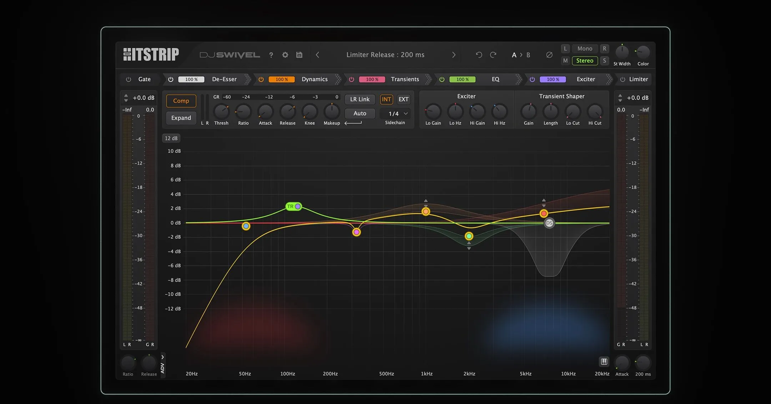This screenshot has width=771, height=404.
Task: Open the Gate module tab
Action: pyautogui.click(x=144, y=79)
